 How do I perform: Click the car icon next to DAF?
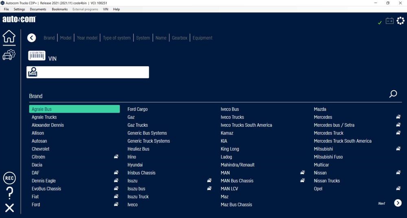116,172
